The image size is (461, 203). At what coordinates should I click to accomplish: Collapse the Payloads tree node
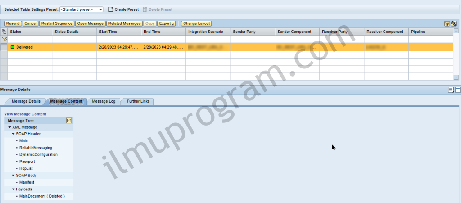pyautogui.click(x=14, y=189)
